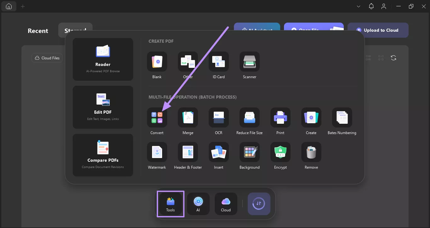The image size is (430, 228).
Task: Open the Cloud Files dropdown
Action: [x=47, y=58]
